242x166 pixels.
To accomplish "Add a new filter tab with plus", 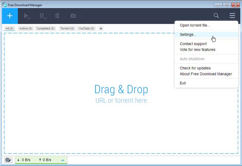I will click(x=101, y=28).
